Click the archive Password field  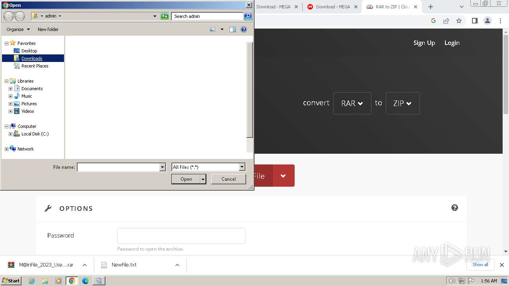[181, 236]
